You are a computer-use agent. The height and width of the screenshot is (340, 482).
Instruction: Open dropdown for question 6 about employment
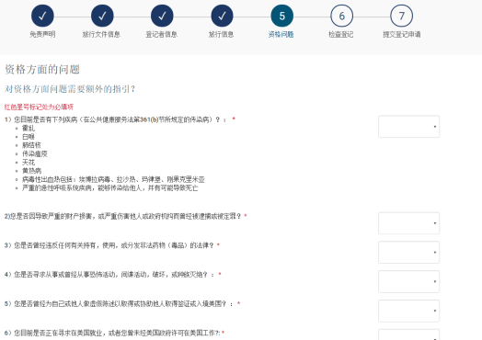pyautogui.click(x=408, y=334)
